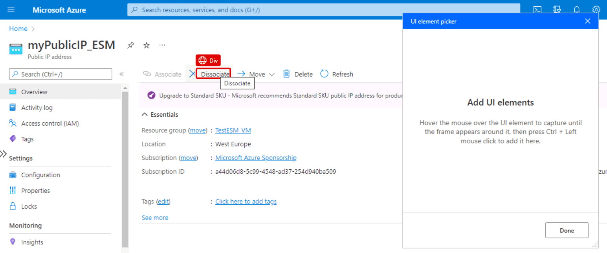
Task: Click the Associate toolbar label
Action: 168,74
